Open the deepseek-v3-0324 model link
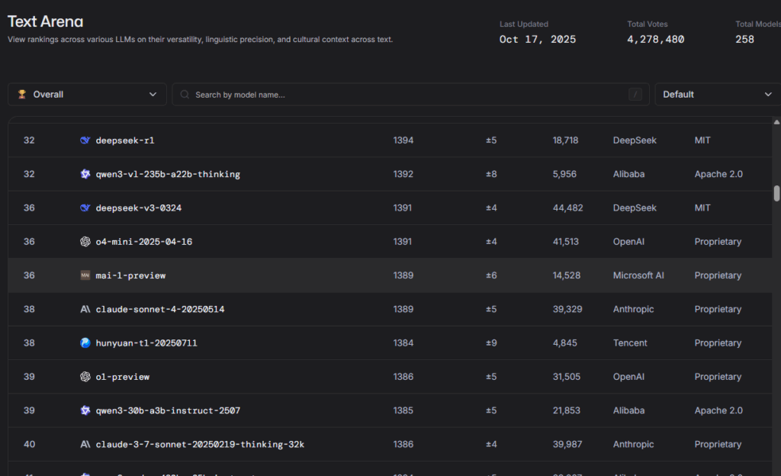 (138, 208)
